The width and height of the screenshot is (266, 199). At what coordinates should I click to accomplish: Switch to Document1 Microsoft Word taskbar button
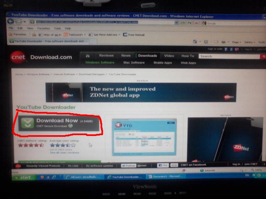pyautogui.click(x=166, y=177)
